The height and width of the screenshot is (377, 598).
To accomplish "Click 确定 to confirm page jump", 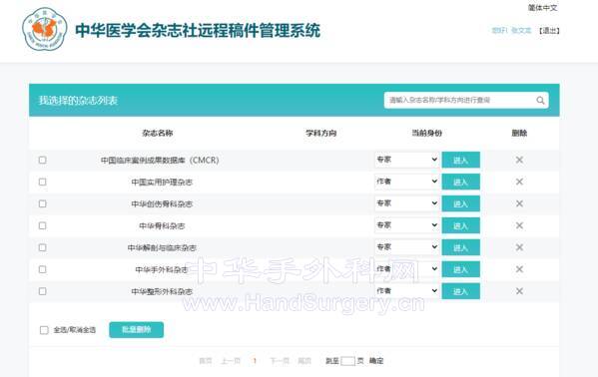I will pyautogui.click(x=376, y=361).
